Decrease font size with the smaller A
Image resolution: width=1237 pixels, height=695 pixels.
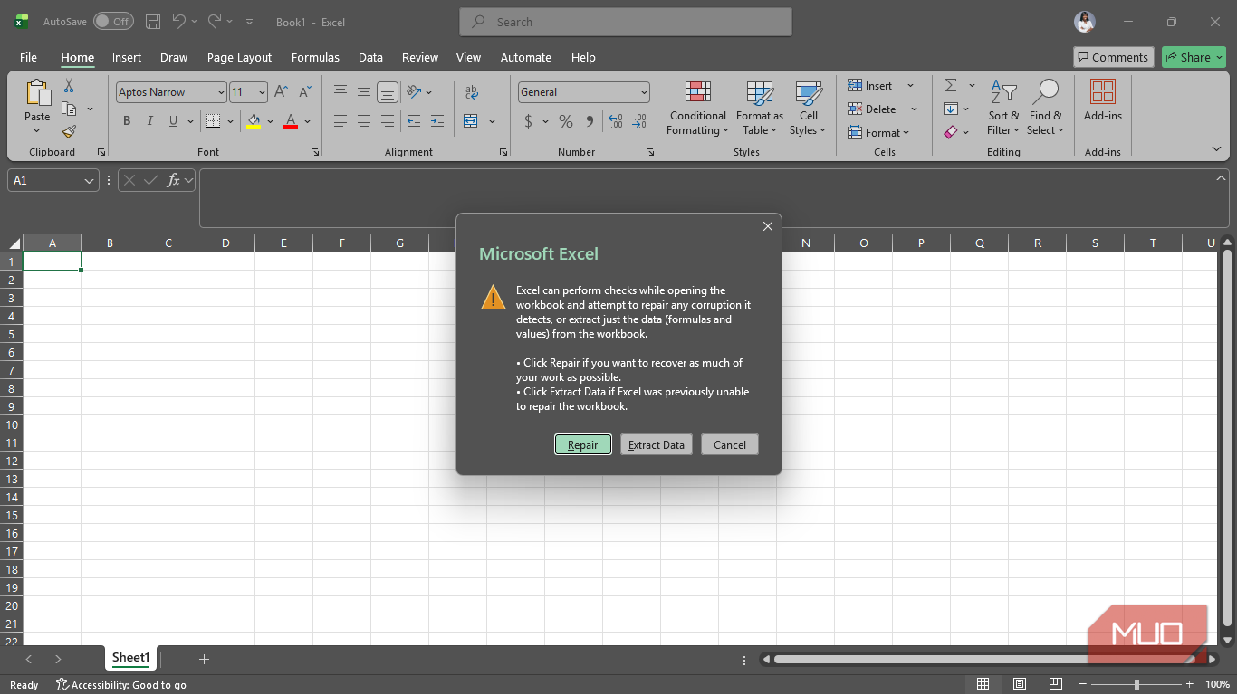click(305, 92)
